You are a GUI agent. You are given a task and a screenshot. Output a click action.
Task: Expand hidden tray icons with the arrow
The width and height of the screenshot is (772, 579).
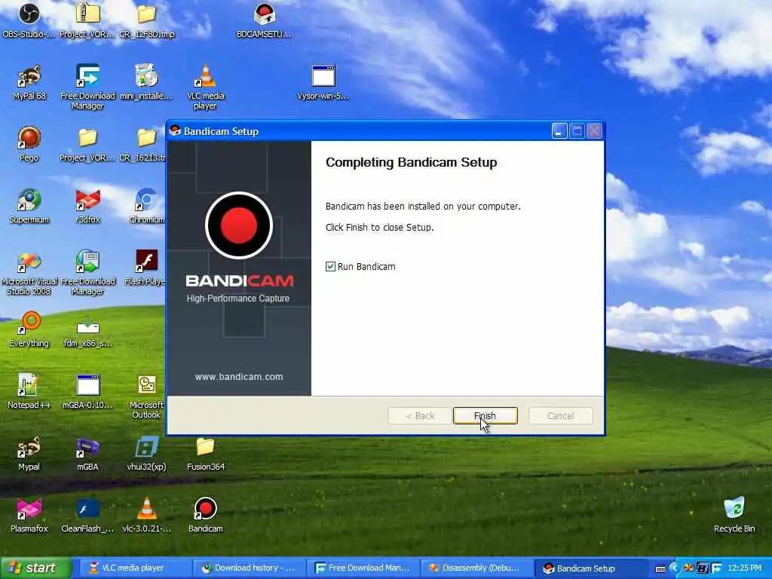click(675, 568)
